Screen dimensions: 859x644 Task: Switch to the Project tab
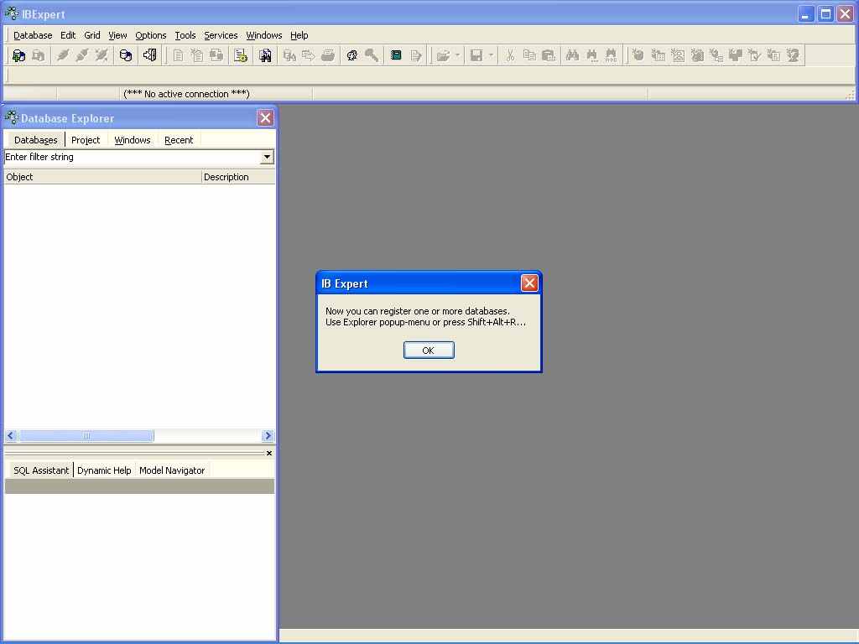point(86,140)
